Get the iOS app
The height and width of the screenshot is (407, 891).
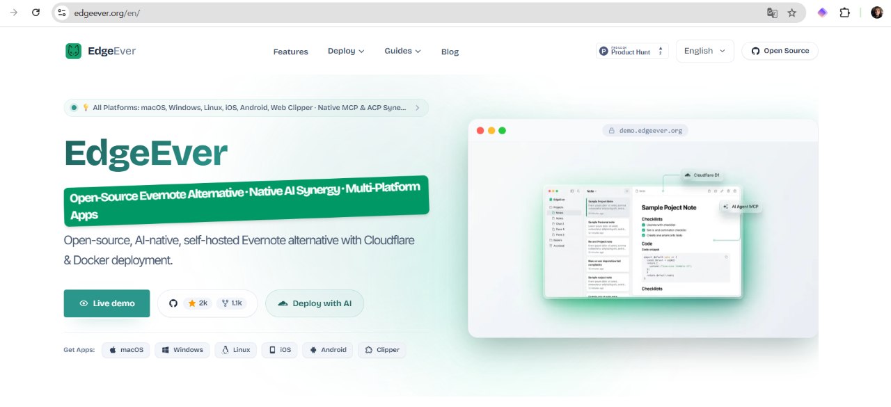(x=279, y=350)
